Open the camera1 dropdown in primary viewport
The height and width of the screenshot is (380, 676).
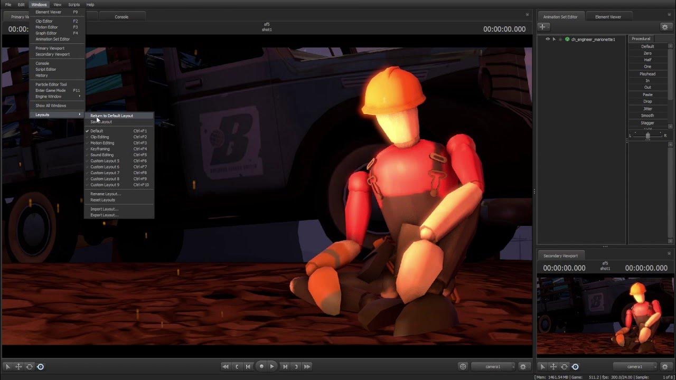pos(493,366)
